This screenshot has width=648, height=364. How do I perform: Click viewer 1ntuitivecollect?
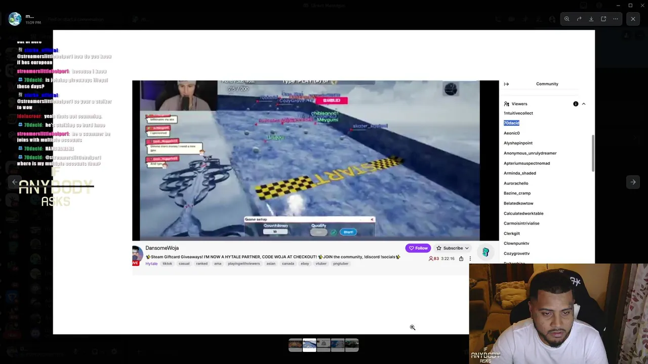[x=518, y=113]
